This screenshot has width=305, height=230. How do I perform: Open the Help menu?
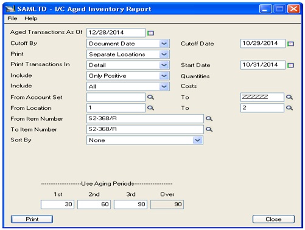coord(31,18)
